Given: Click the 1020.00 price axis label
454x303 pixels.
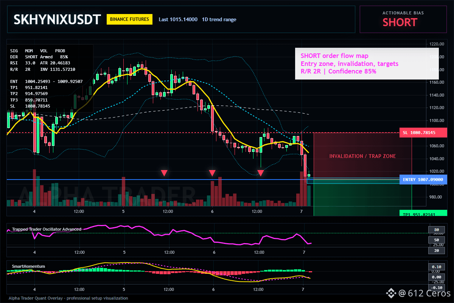Looking at the screenshot, I should pos(437,172).
